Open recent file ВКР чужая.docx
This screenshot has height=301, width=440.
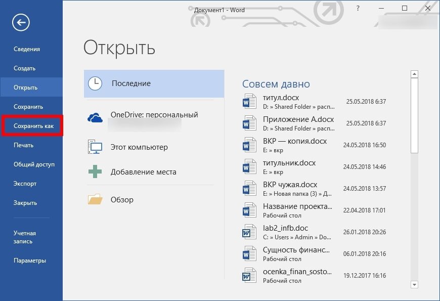tap(315, 188)
